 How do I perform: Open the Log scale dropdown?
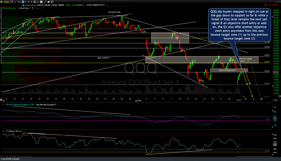pos(280,99)
